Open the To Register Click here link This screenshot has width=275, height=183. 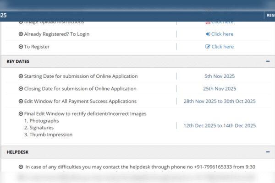(x=223, y=47)
